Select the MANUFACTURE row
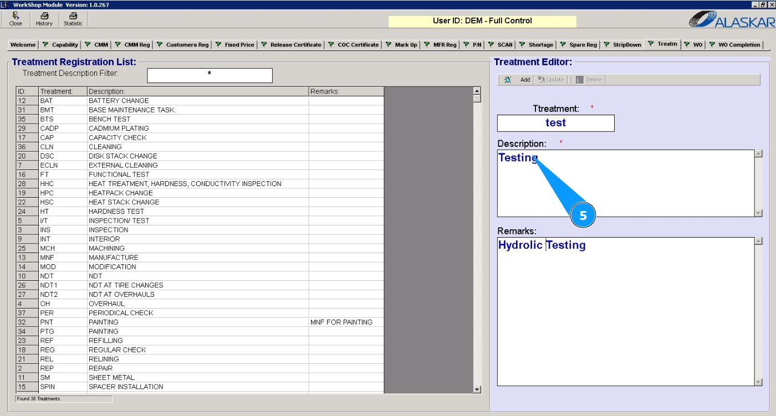This screenshot has height=416, width=776. click(200, 258)
